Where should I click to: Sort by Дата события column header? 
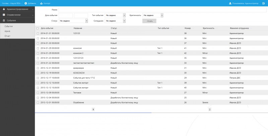tap(47, 28)
